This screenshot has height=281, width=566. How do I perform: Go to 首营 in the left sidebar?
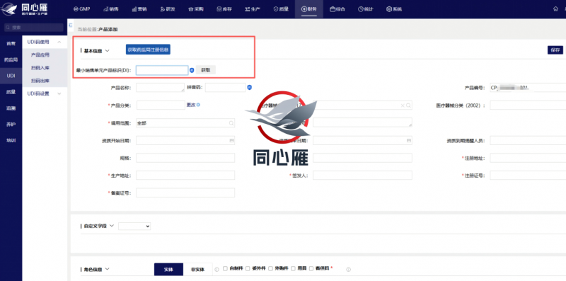11,44
